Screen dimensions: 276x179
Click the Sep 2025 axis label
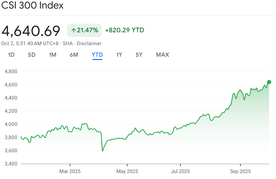(240, 171)
